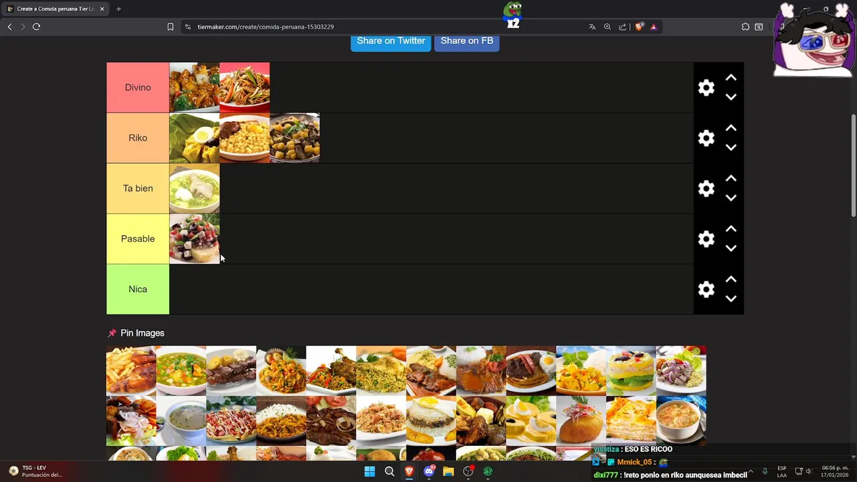Open the browser extensions puzzle icon

tap(745, 27)
